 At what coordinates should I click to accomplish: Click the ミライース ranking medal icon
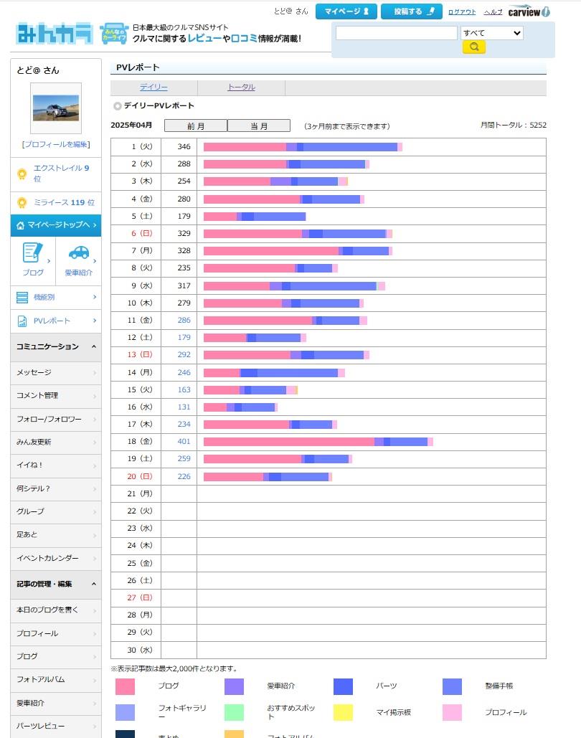tap(22, 202)
